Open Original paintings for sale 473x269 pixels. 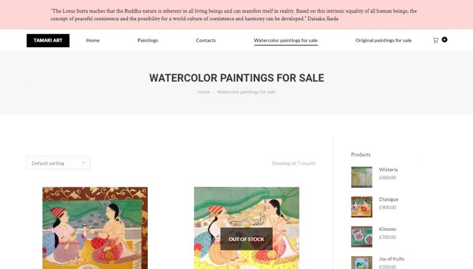click(x=384, y=41)
